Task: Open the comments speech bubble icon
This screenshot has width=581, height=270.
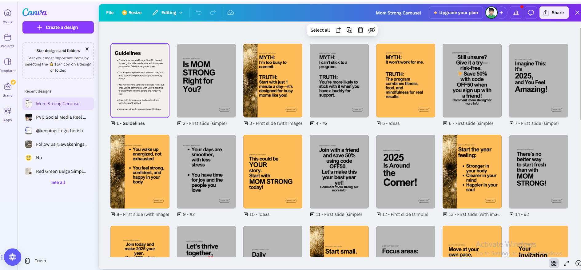Action: pos(531,13)
